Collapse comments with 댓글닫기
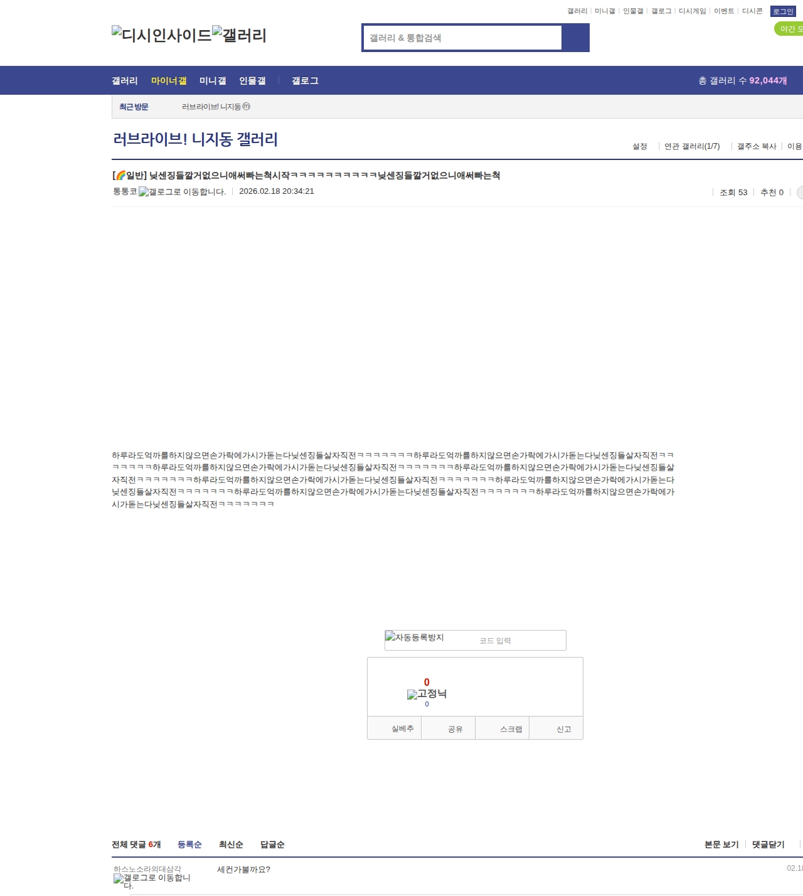Screen dimensions: 803x896 click(x=768, y=845)
